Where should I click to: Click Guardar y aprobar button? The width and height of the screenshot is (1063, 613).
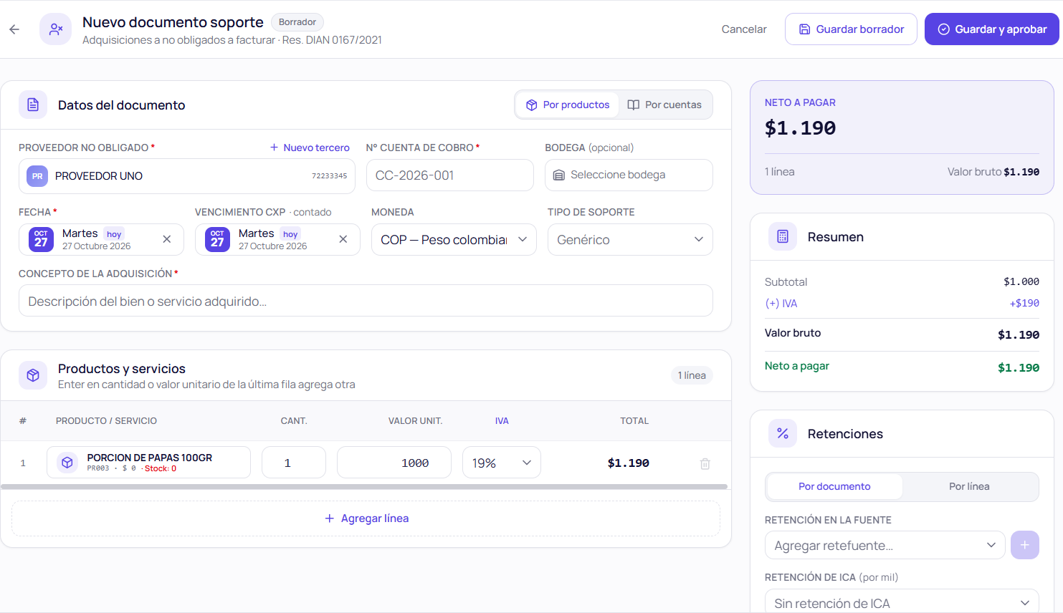click(992, 29)
